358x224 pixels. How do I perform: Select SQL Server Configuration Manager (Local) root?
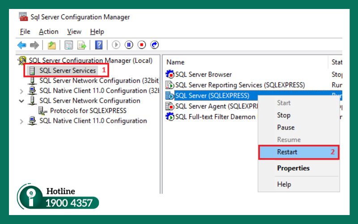coord(91,60)
